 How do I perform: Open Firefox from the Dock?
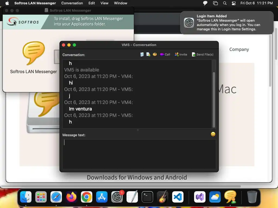pyautogui.click(x=71, y=197)
